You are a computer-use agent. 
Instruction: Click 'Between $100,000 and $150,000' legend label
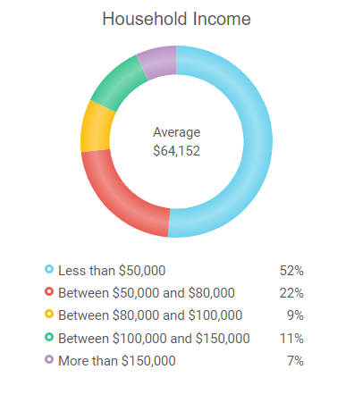(x=154, y=339)
